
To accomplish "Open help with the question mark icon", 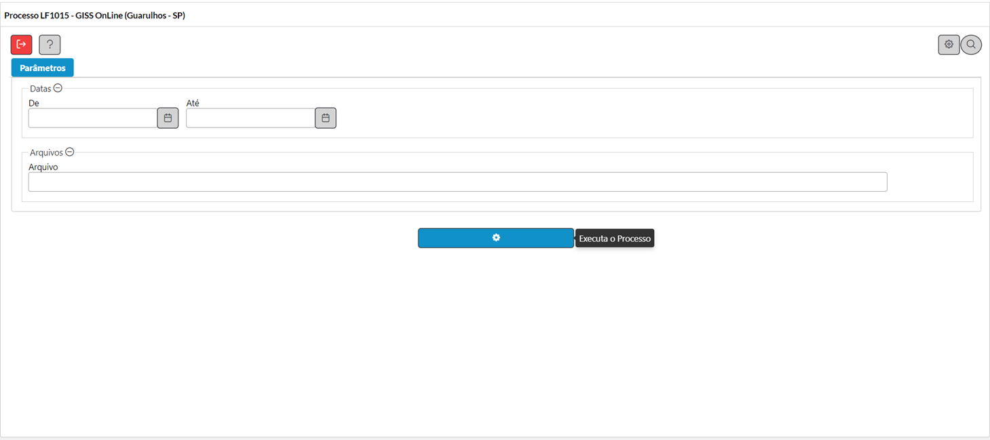I will [x=50, y=45].
